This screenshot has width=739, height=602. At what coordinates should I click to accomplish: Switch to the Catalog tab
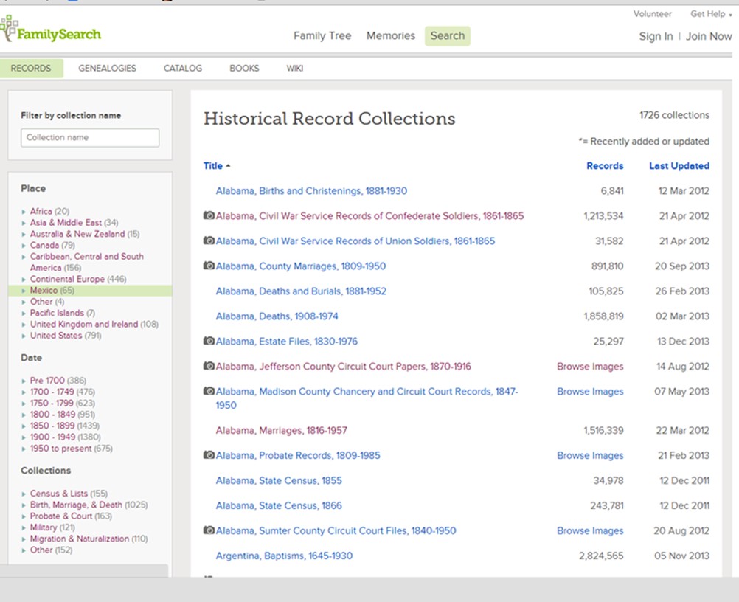pyautogui.click(x=183, y=69)
